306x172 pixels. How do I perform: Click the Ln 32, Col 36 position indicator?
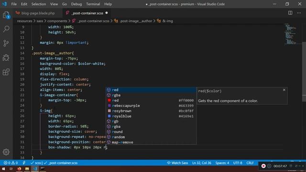pos(202,163)
